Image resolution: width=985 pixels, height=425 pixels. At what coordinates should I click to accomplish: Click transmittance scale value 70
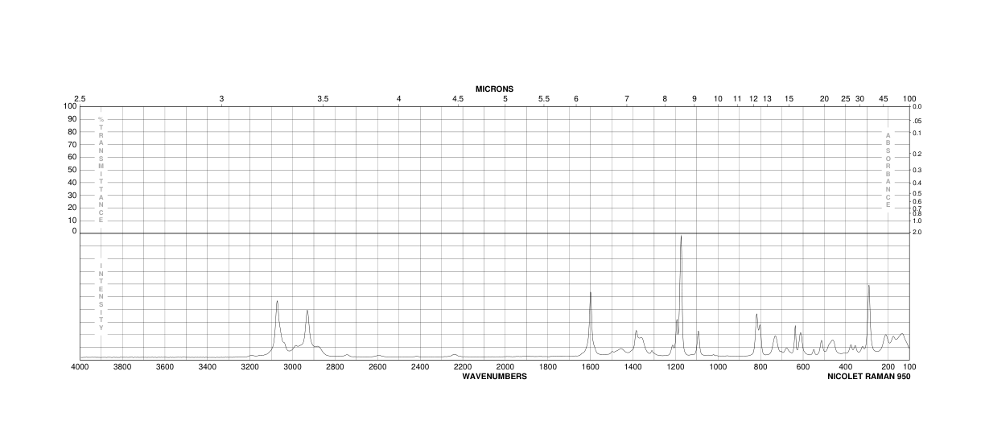point(72,144)
